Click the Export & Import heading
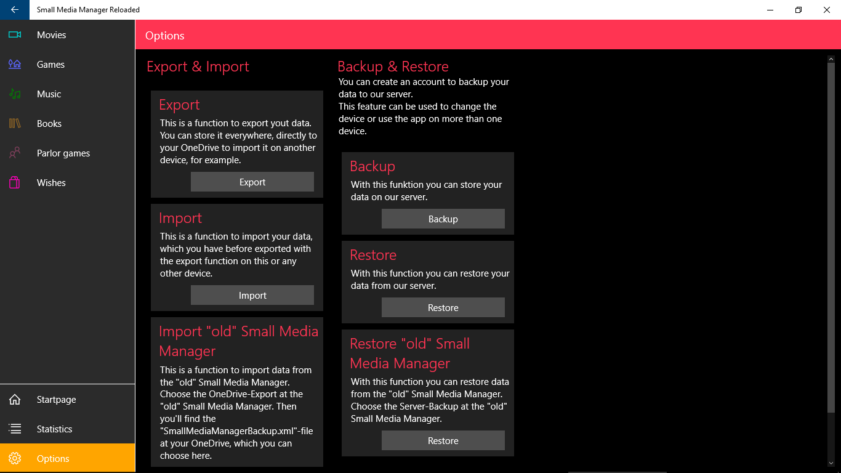 pyautogui.click(x=198, y=67)
